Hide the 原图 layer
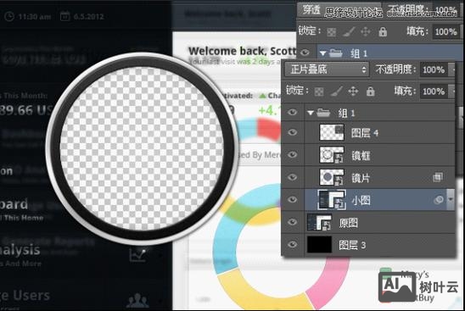Image resolution: width=465 pixels, height=311 pixels. coord(293,222)
